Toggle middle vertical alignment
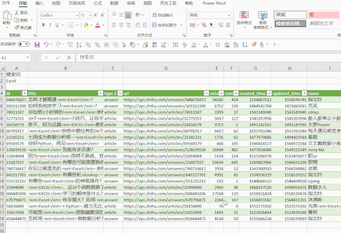Screen dimensions: 341x233 [121, 15]
